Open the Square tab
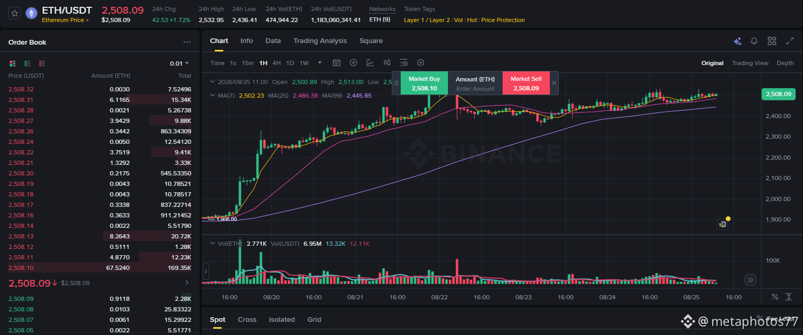 tap(371, 41)
